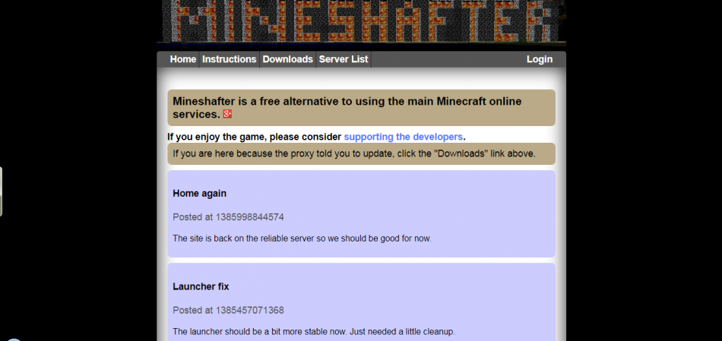
Task: Click the Login link
Action: [x=539, y=59]
